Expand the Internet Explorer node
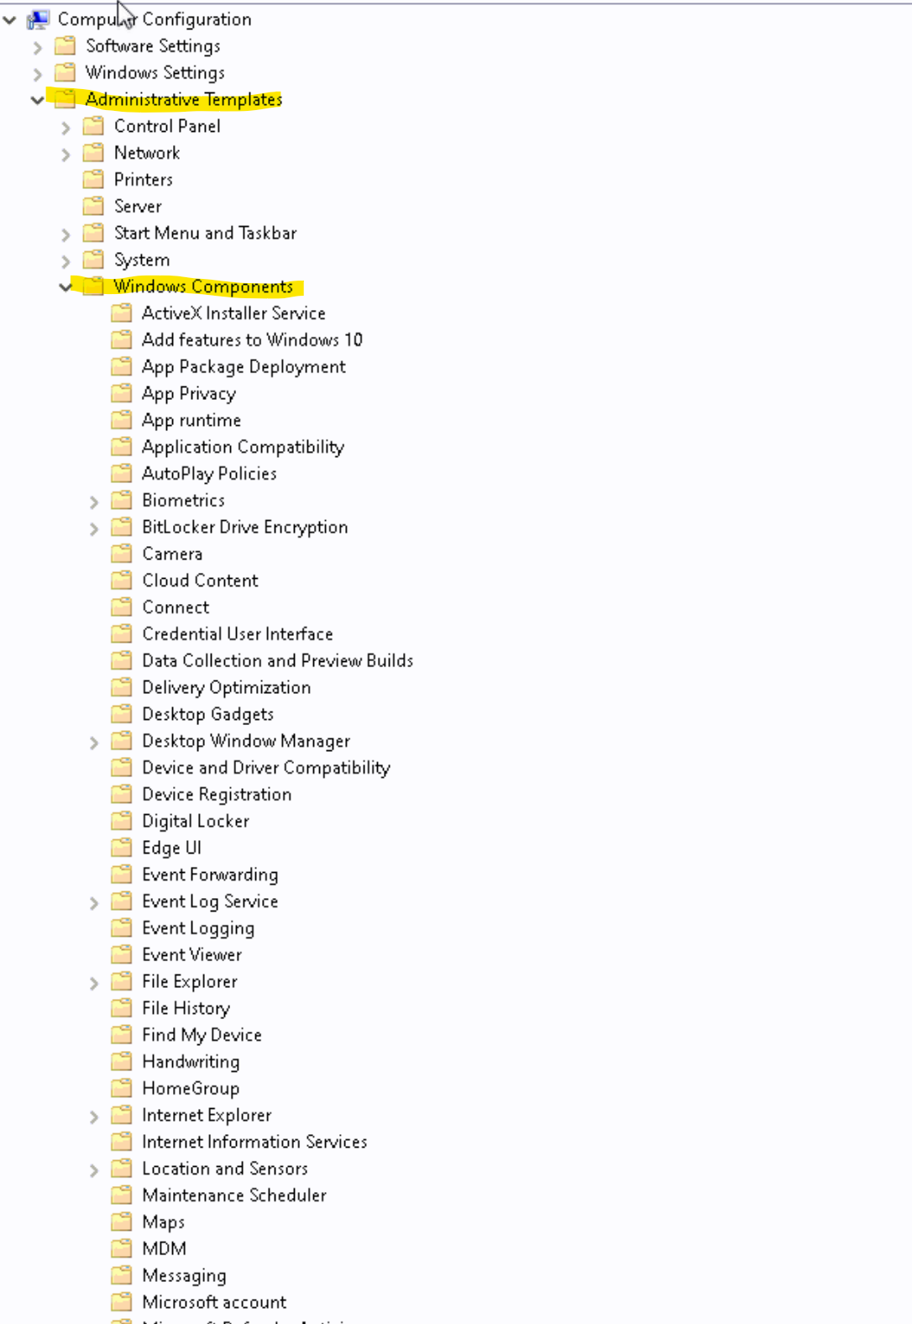Viewport: 912px width, 1324px height. pos(94,1116)
